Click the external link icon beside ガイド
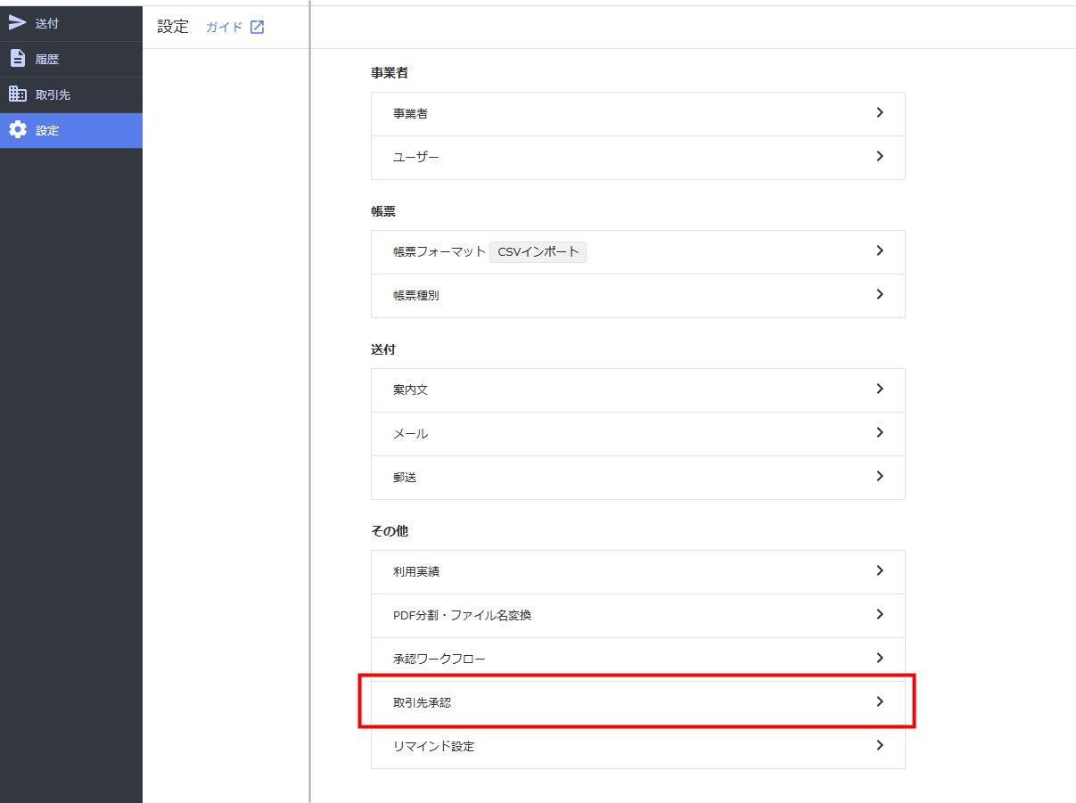Viewport: 1076px width, 803px height. [x=257, y=27]
